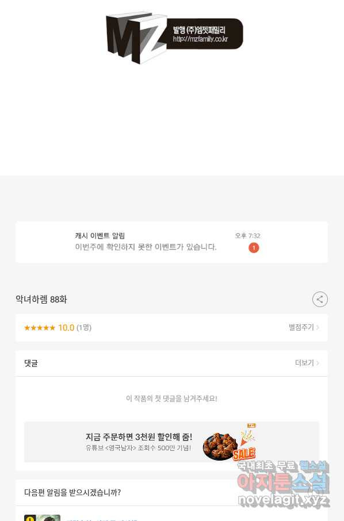The width and height of the screenshot is (344, 521).
Task: Open the 캐시 이벤트 알림 notification
Action: coord(171,242)
